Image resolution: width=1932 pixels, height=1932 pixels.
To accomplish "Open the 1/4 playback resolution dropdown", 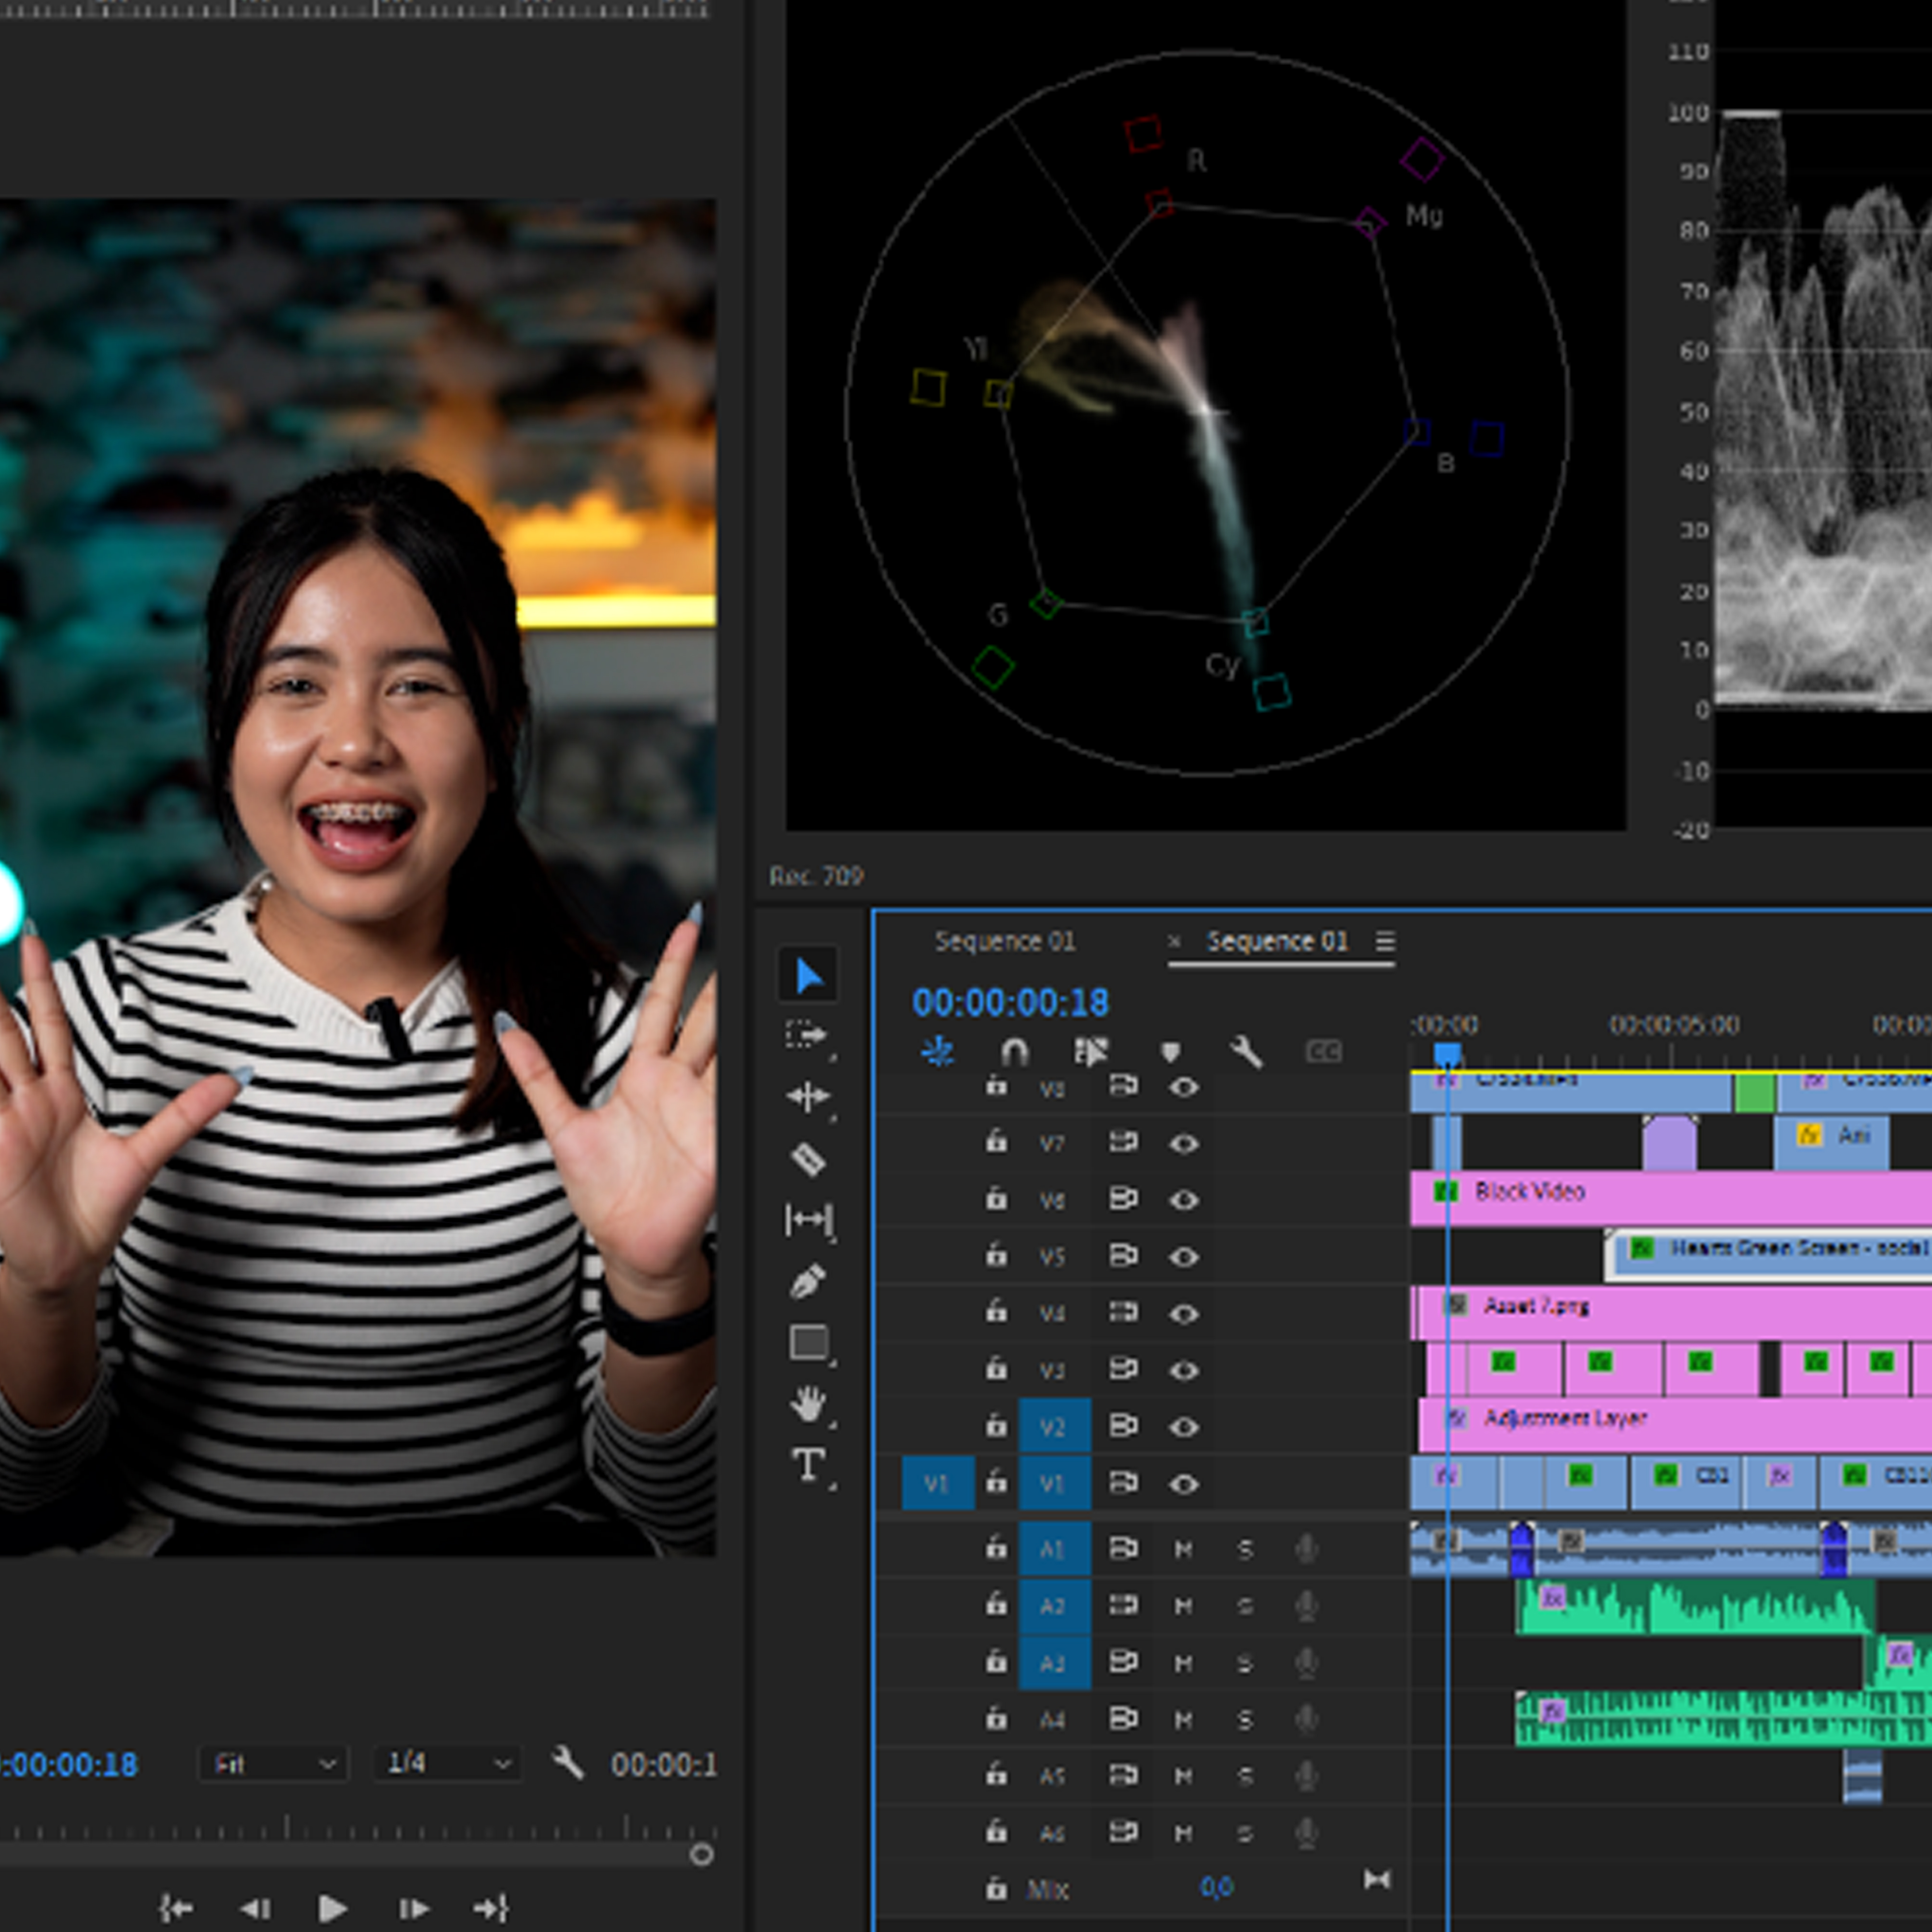I will [x=447, y=1764].
